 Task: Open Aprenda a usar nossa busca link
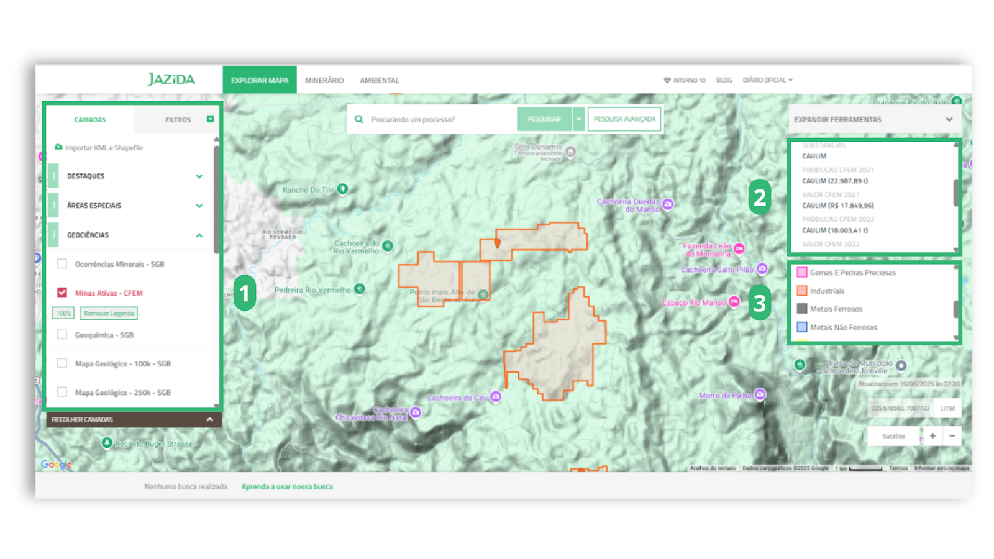point(287,486)
